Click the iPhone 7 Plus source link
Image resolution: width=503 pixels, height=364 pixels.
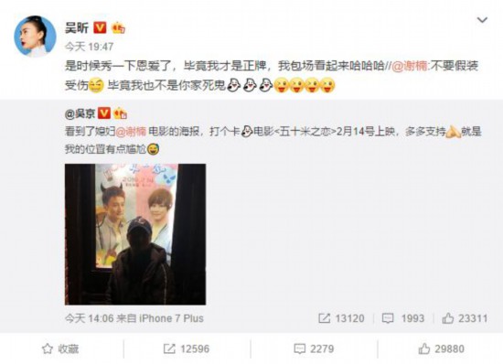(x=171, y=318)
